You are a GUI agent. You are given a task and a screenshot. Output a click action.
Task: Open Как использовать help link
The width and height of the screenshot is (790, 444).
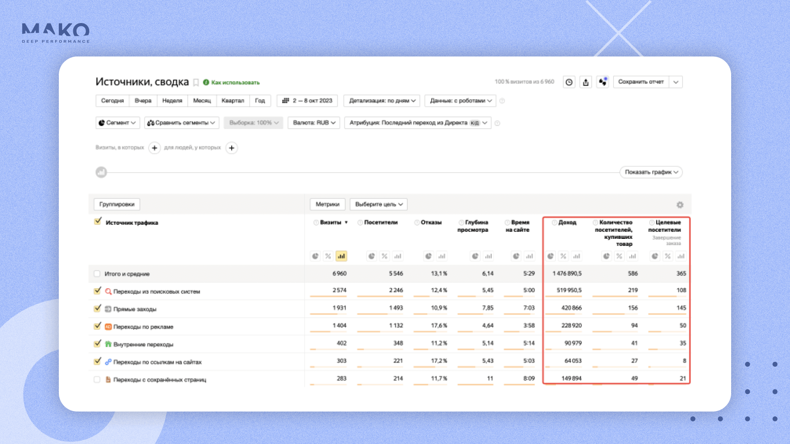235,83
